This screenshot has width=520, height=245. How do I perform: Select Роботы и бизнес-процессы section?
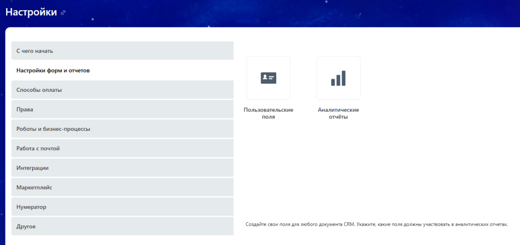(122, 129)
